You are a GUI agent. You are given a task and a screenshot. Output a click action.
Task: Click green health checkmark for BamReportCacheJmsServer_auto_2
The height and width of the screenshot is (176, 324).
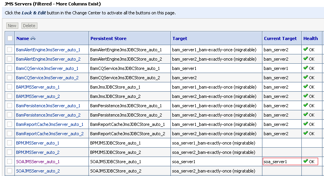(x=306, y=134)
